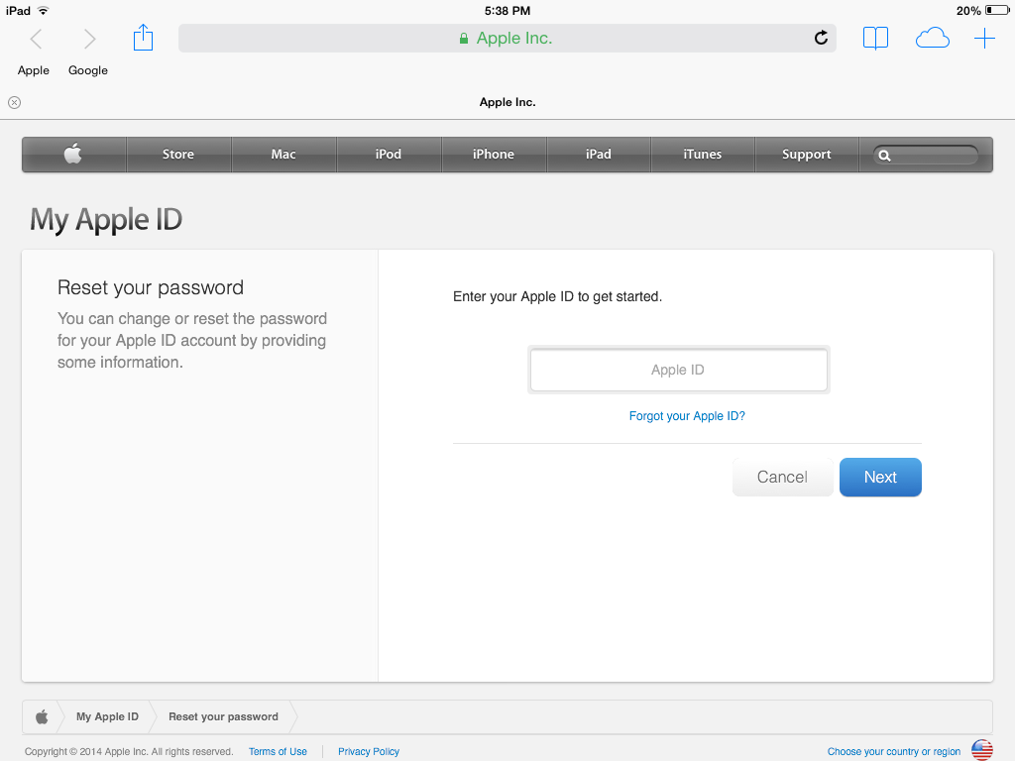Open the Share sheet icon
The height and width of the screenshot is (761, 1015).
click(x=143, y=38)
